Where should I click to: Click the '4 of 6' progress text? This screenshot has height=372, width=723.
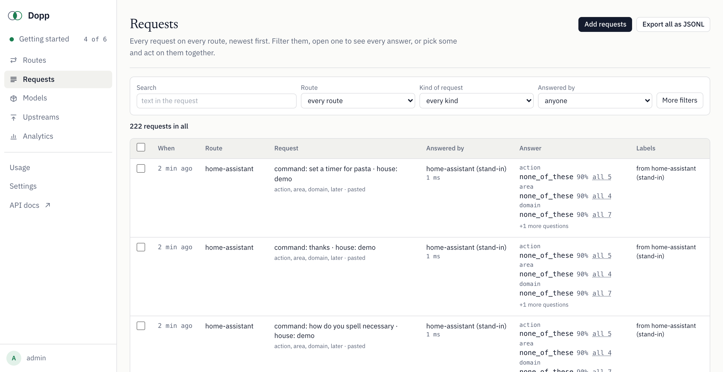point(95,39)
